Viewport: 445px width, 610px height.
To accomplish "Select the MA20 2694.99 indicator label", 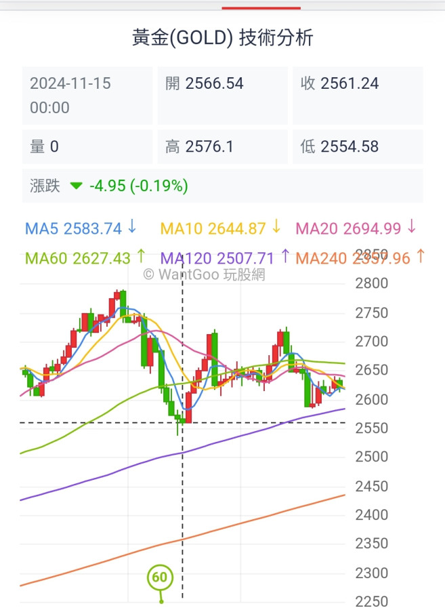I will point(349,228).
